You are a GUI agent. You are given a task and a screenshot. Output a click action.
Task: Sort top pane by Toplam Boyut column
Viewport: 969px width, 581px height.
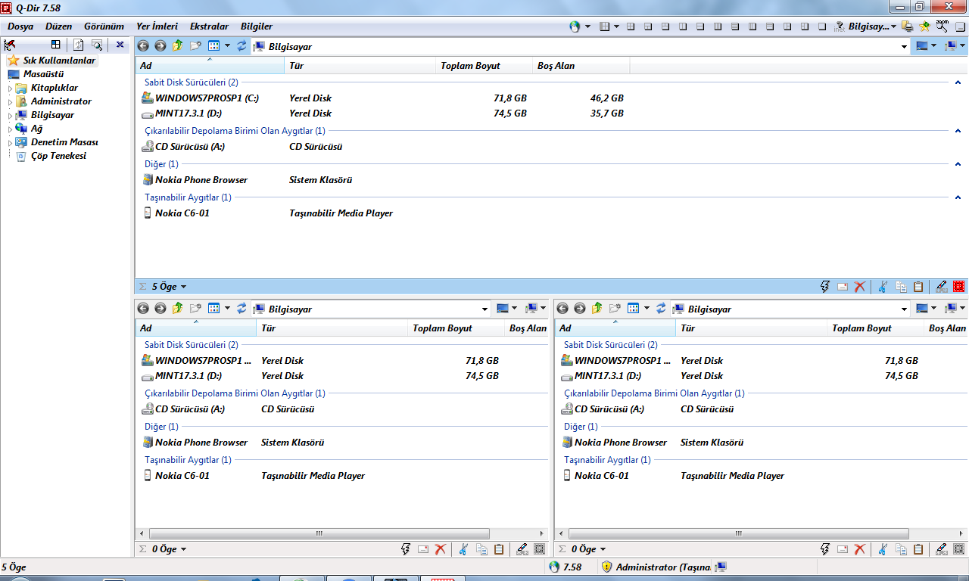(484, 66)
